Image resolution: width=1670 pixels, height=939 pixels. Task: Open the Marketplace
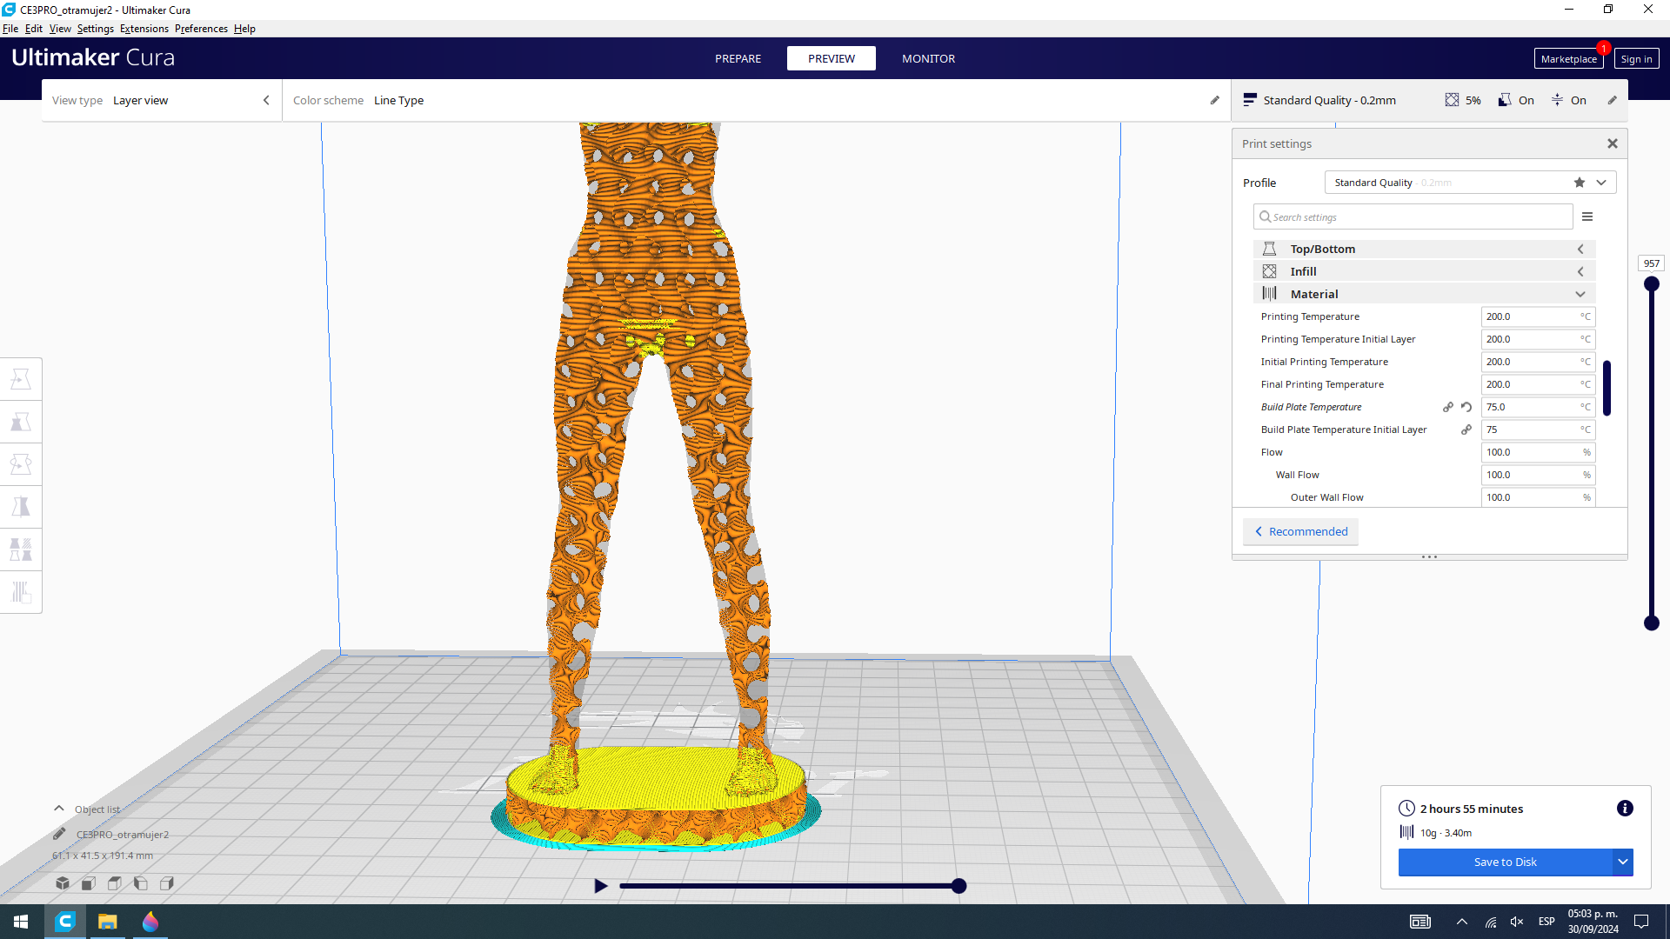1568,58
